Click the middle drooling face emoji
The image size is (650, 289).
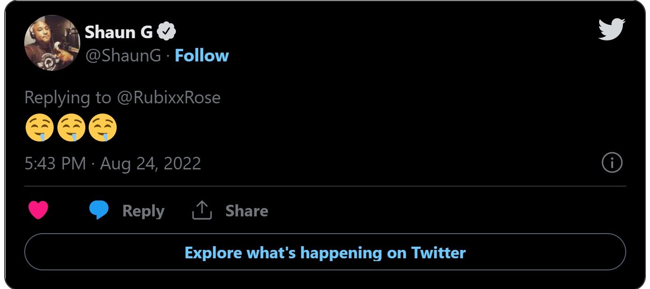pyautogui.click(x=71, y=129)
